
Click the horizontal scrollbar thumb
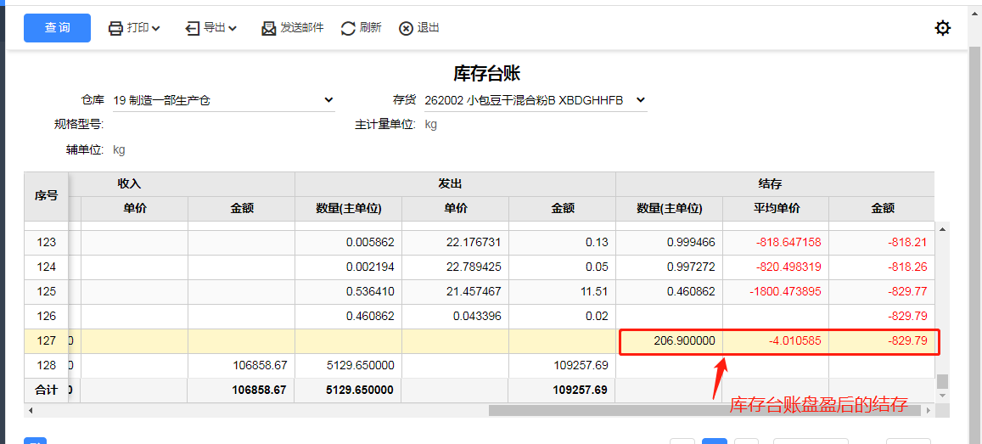[706, 410]
